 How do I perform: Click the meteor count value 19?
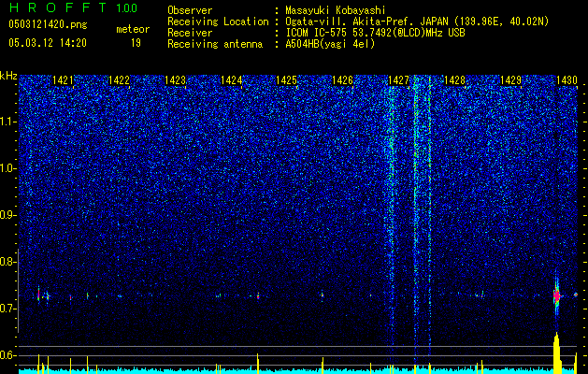pos(136,43)
